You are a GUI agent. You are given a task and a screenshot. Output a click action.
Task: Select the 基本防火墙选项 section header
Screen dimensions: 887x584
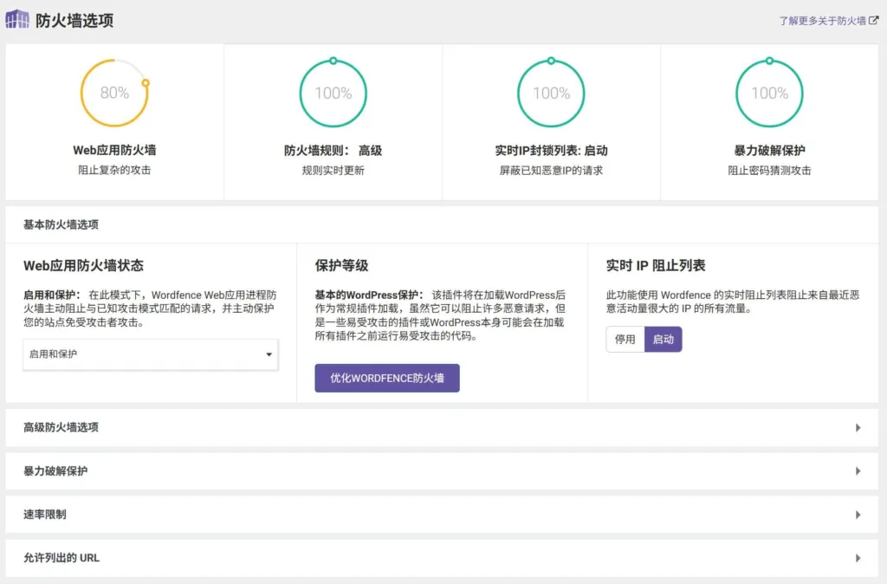pyautogui.click(x=60, y=224)
